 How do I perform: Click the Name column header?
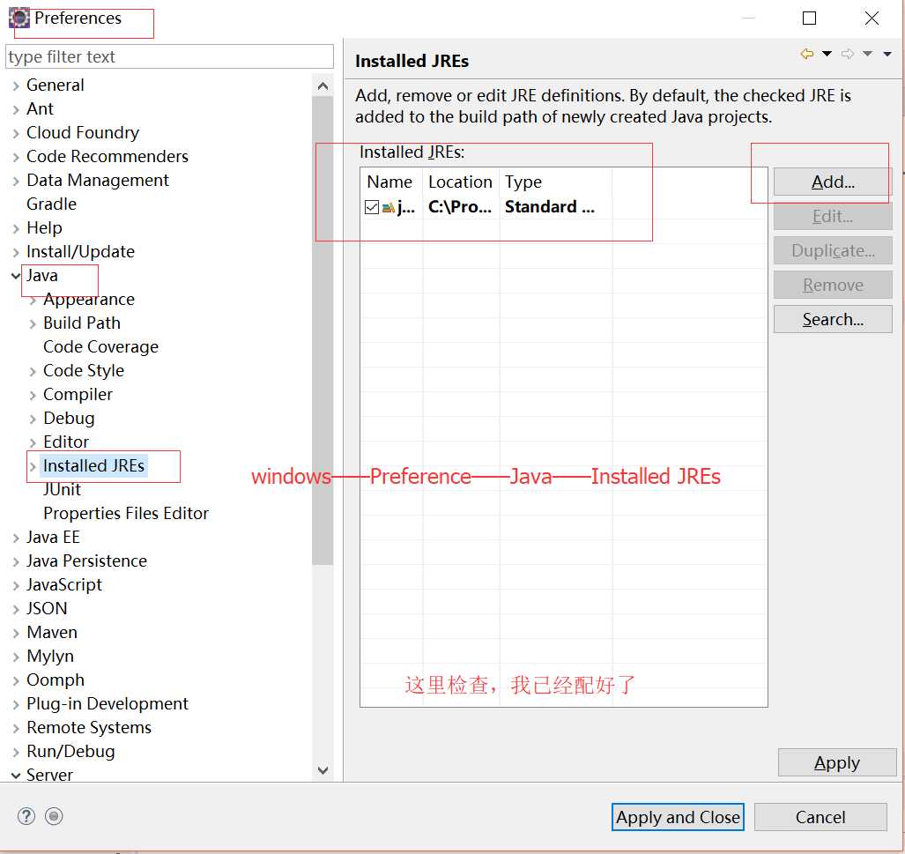coord(392,182)
